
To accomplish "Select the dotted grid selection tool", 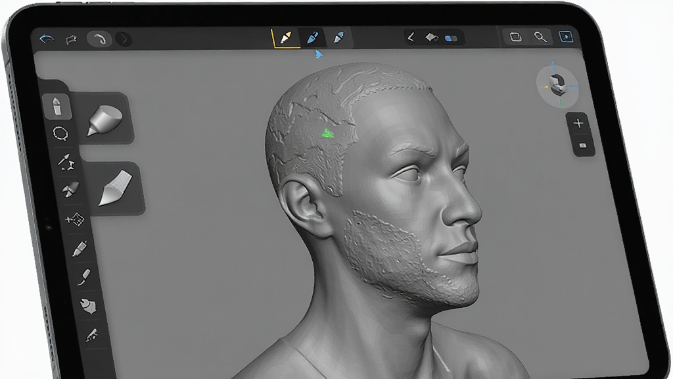I will click(75, 220).
